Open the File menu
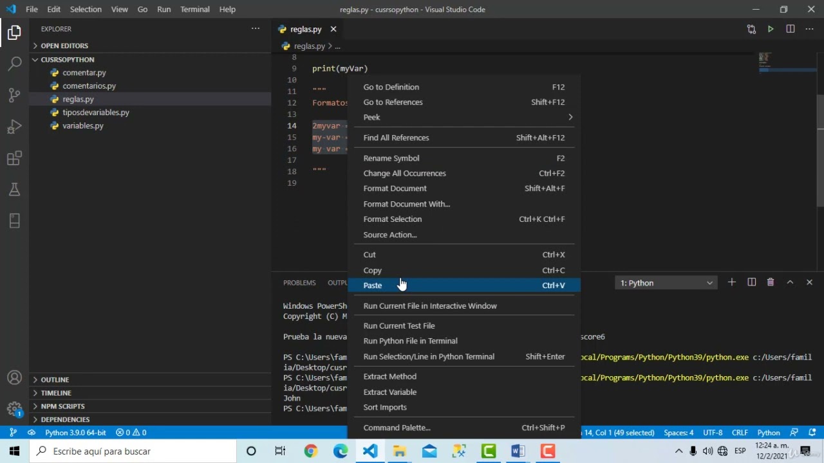 click(x=32, y=9)
